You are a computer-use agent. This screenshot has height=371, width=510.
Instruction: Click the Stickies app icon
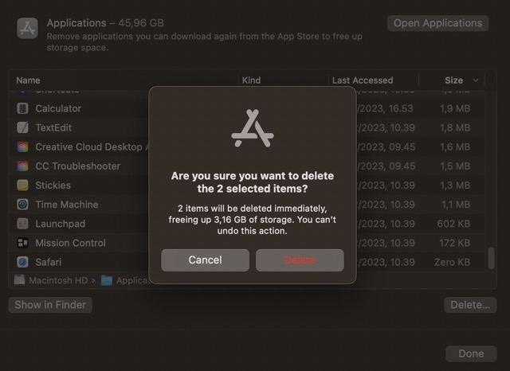pyautogui.click(x=22, y=185)
